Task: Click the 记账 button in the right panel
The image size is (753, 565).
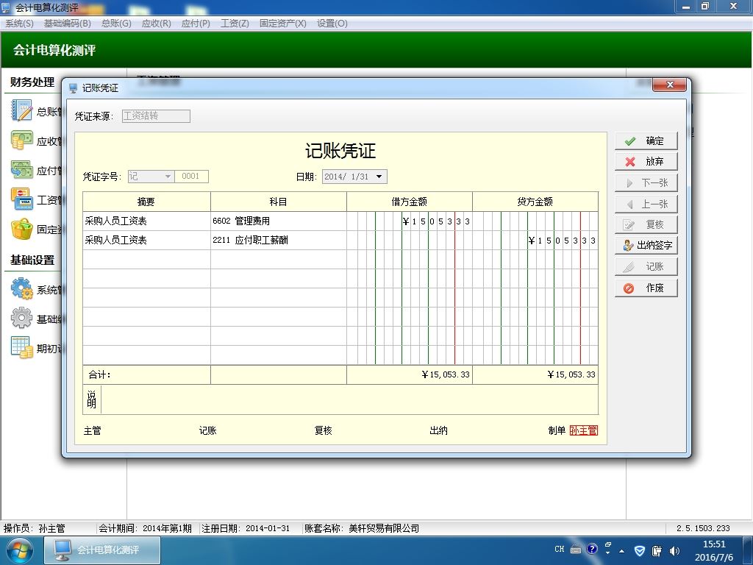Action: (x=646, y=266)
